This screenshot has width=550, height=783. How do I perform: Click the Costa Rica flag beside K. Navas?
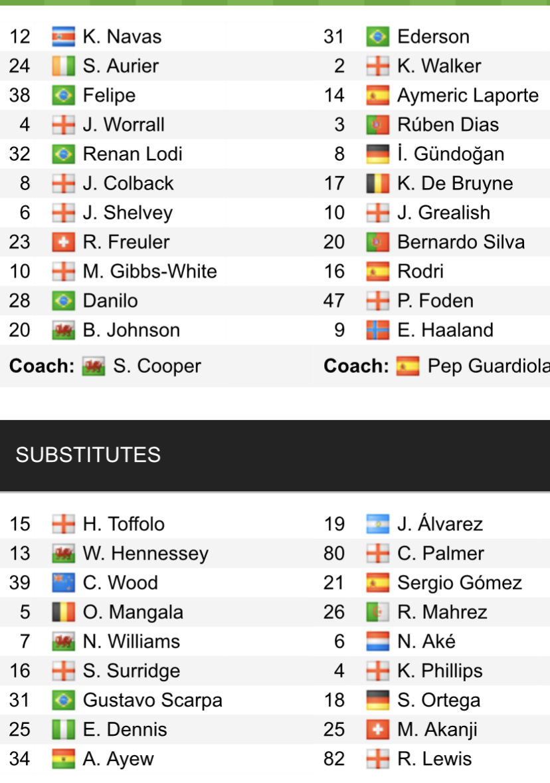64,37
